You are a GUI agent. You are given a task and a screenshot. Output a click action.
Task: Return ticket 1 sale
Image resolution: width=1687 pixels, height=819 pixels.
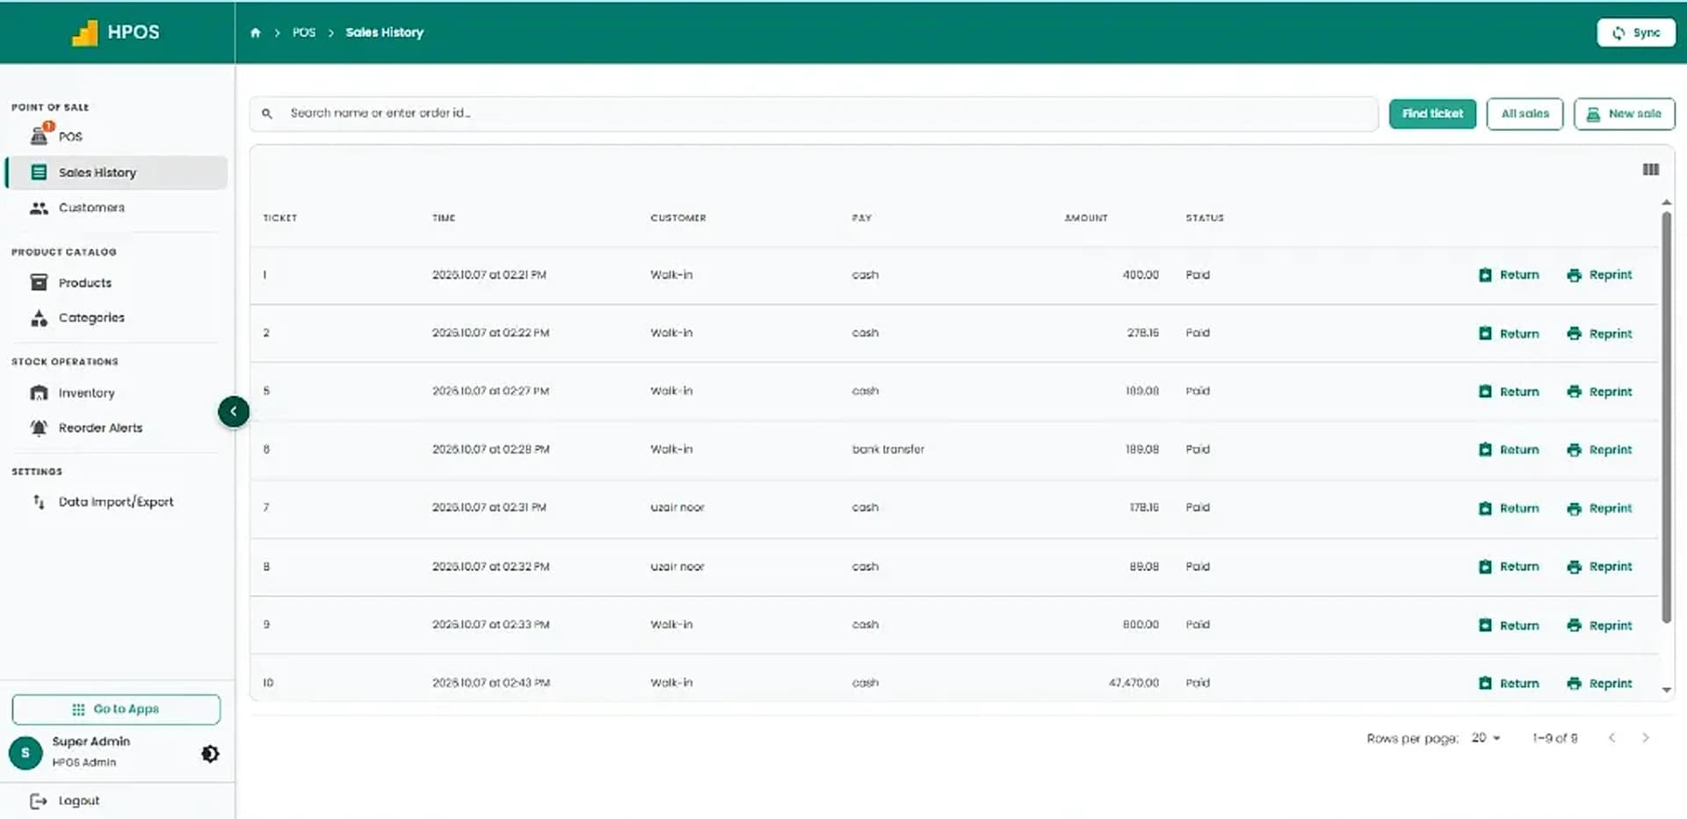pos(1509,275)
